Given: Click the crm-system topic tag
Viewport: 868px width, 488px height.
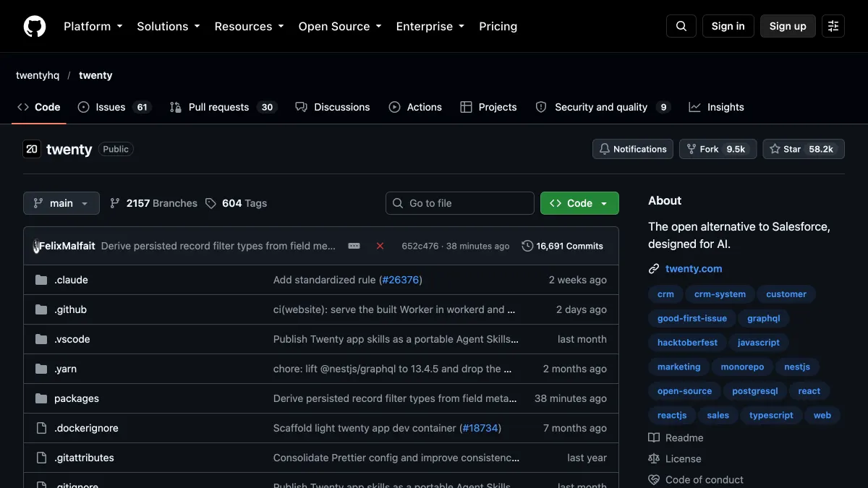Looking at the screenshot, I should 720,294.
